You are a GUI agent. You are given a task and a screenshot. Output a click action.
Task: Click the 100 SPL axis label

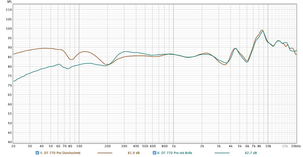point(9,29)
